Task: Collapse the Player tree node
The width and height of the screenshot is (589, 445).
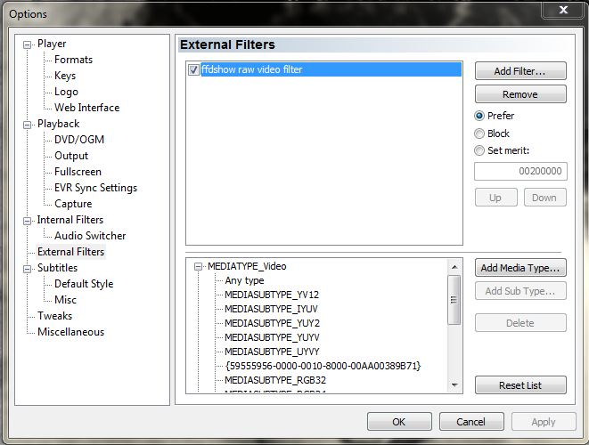Action: [x=28, y=44]
